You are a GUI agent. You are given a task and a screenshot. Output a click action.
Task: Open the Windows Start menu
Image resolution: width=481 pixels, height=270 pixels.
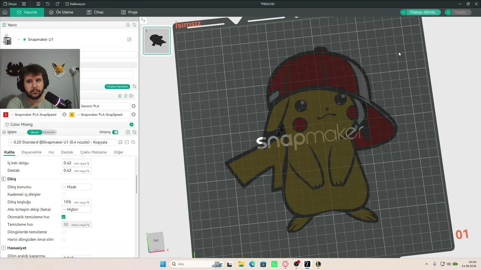[x=163, y=264]
